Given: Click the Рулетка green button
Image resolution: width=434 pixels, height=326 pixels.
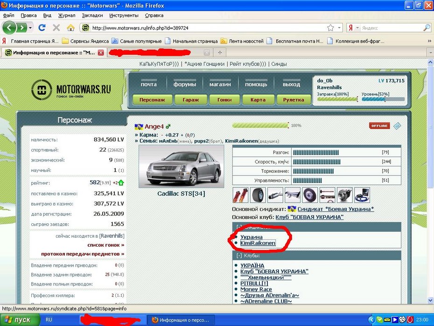Looking at the screenshot, I should pyautogui.click(x=294, y=99).
